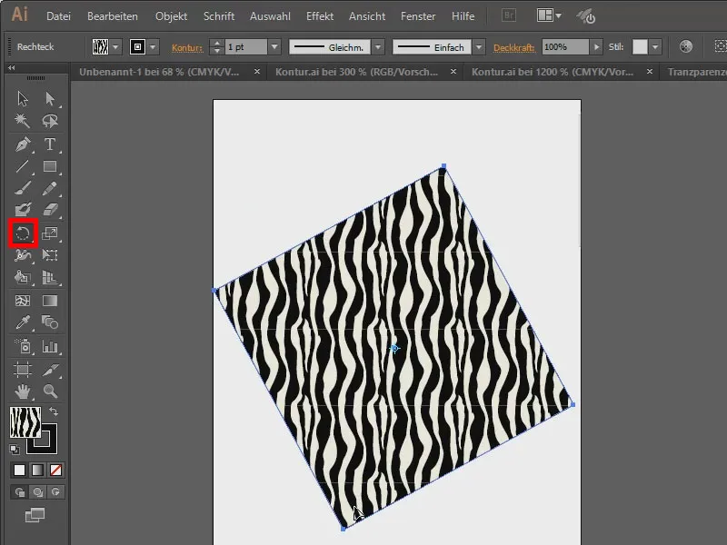
Task: Open the Einfach brush definition dropdown
Action: 479,47
